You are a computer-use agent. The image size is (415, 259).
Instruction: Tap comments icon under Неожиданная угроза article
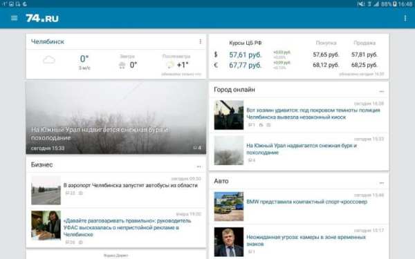[x=252, y=251]
